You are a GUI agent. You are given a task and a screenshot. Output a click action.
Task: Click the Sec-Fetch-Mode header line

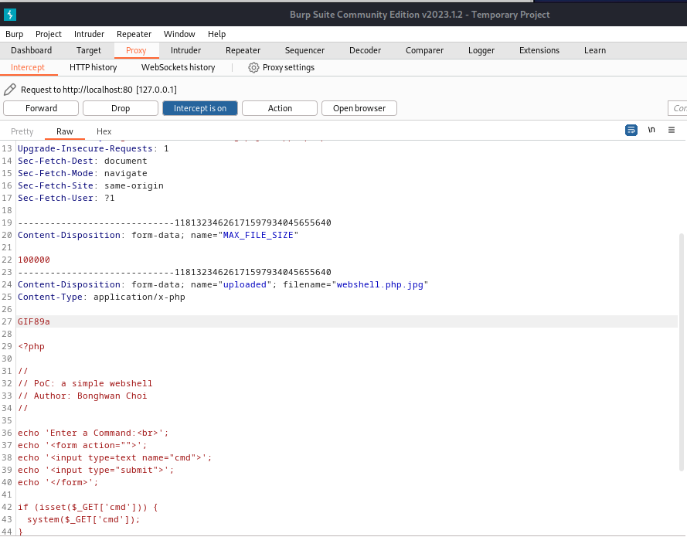[83, 173]
